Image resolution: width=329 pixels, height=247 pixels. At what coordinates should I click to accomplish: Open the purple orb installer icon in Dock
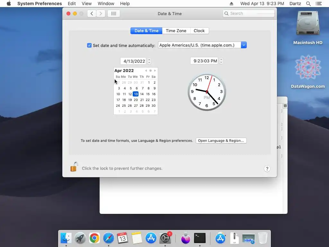[185, 238]
